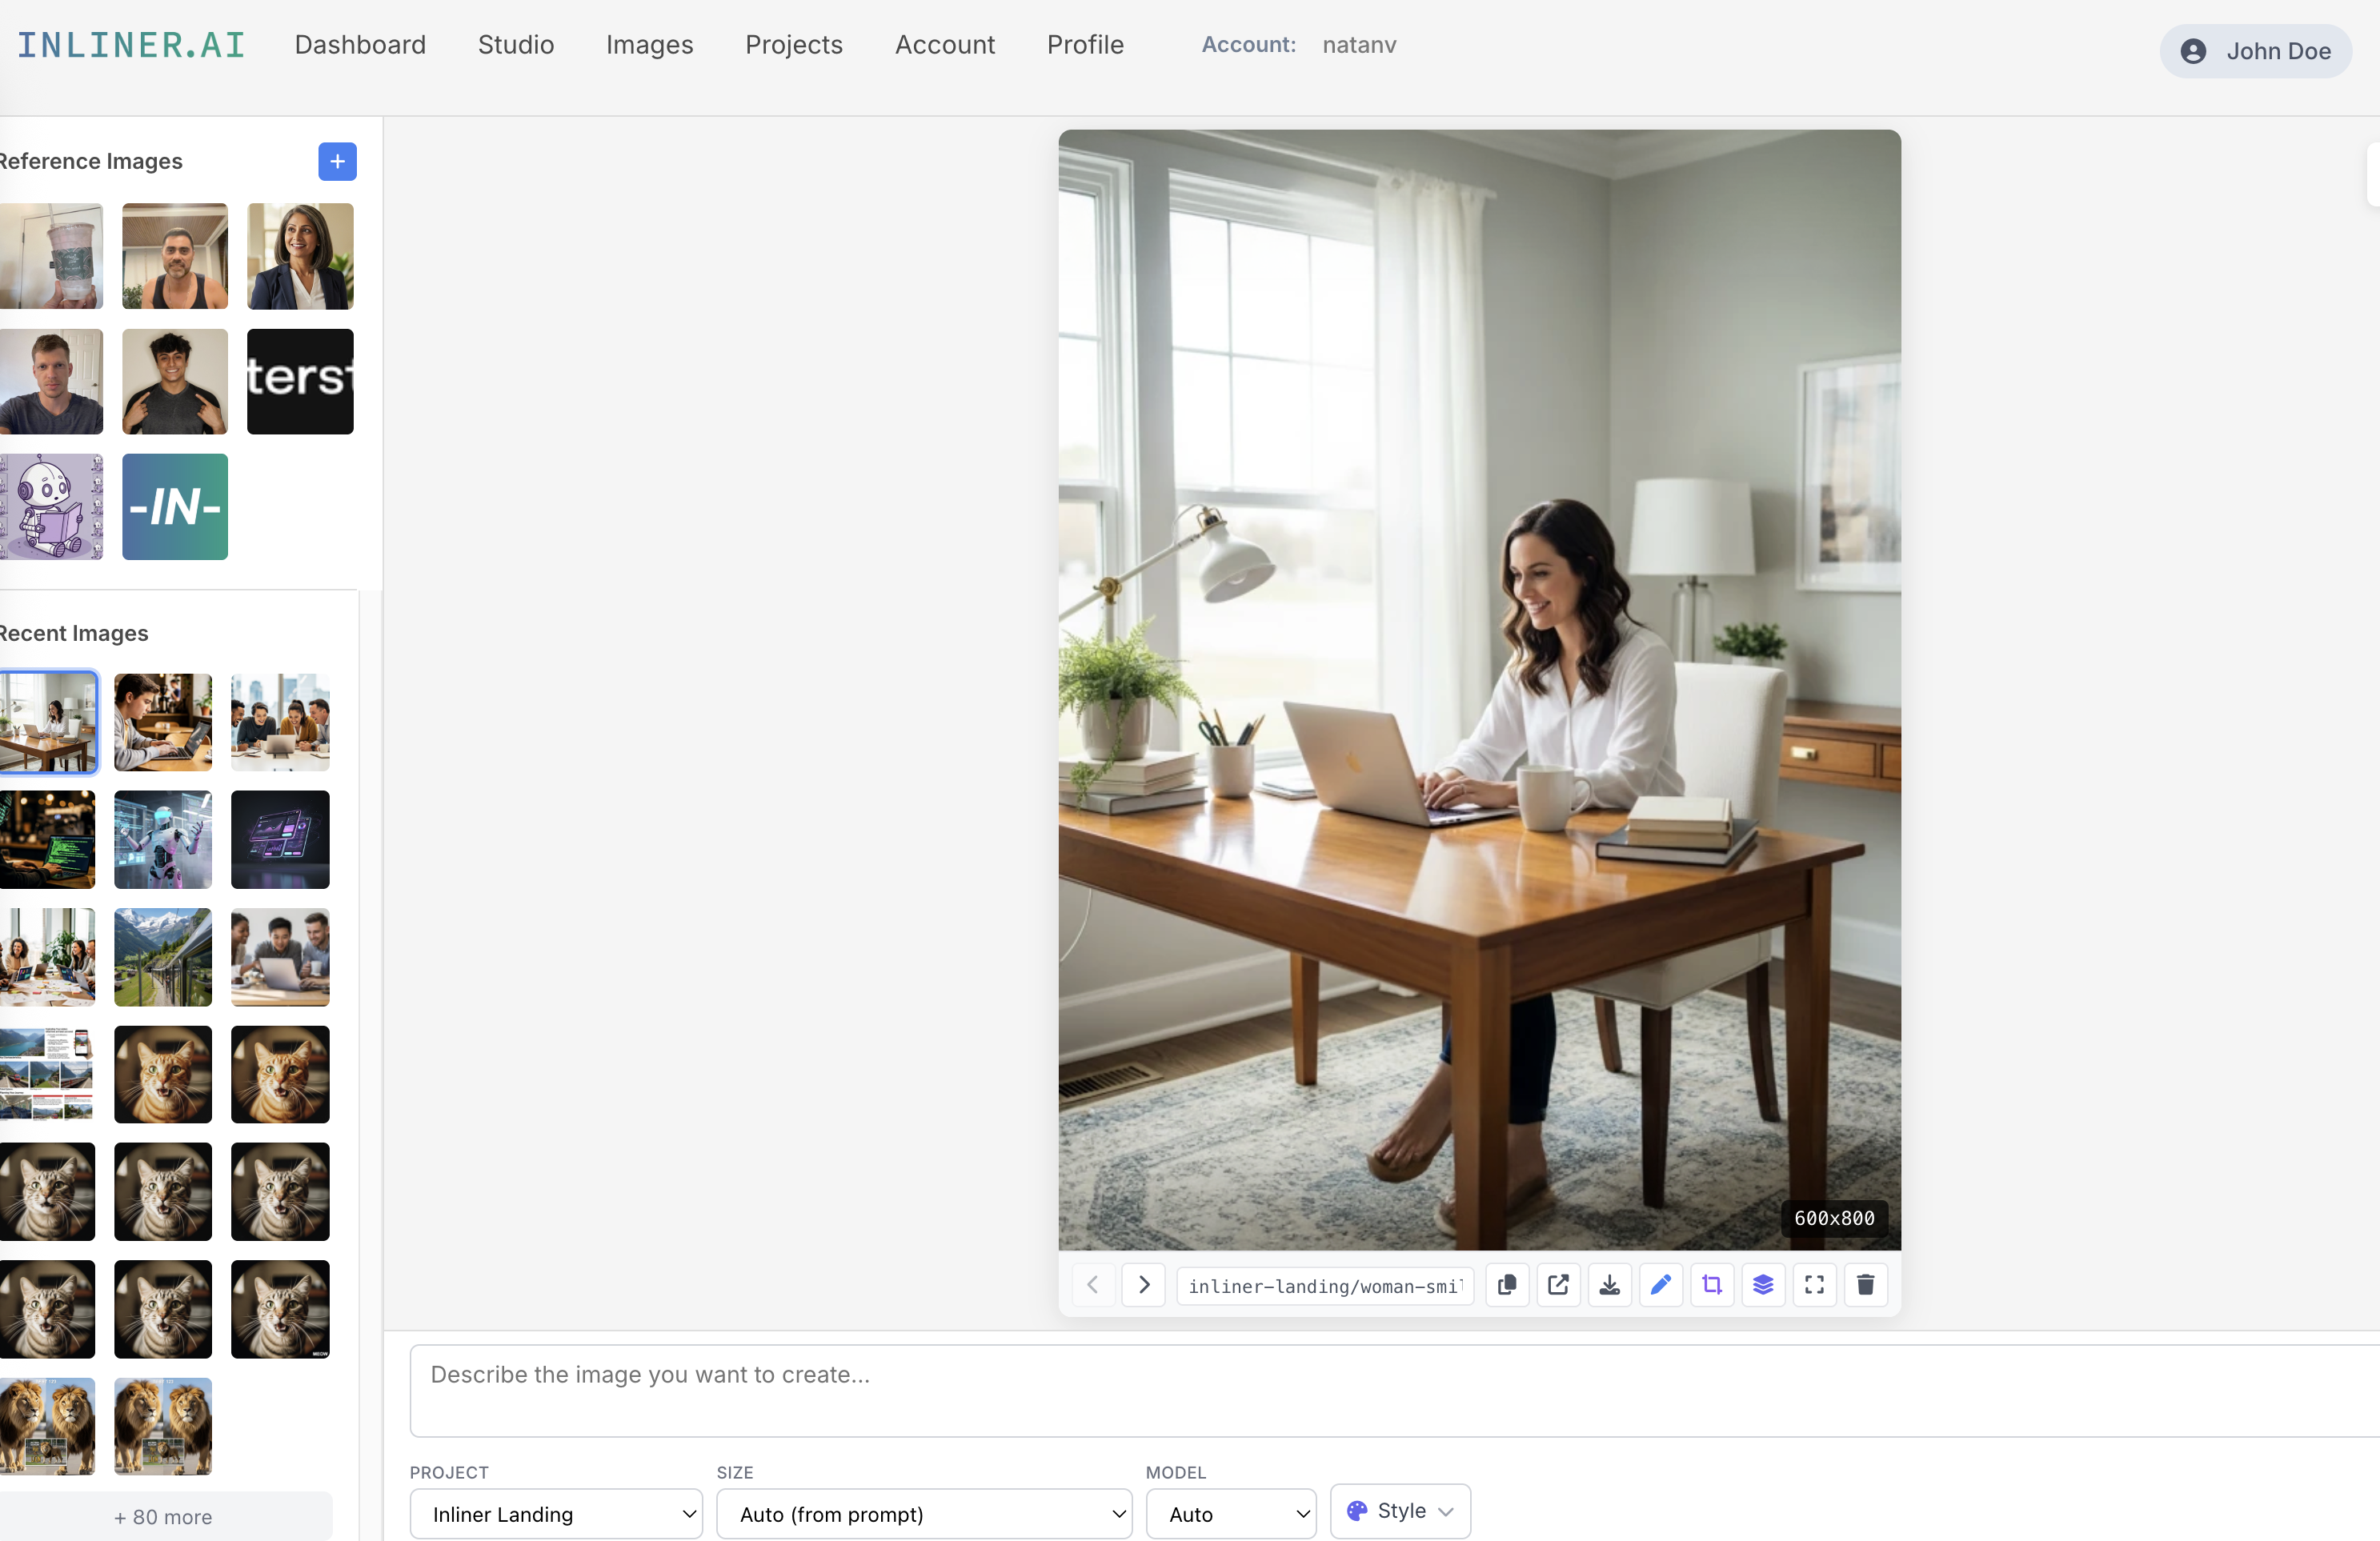The image size is (2380, 1541).
Task: Open image variations with the layers icon
Action: 1763,1285
